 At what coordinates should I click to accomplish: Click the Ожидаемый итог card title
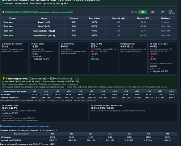tap(127, 44)
